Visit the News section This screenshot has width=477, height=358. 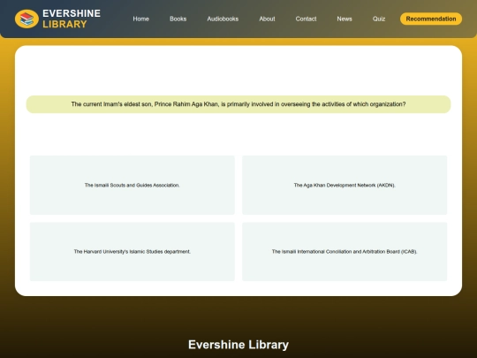click(344, 19)
